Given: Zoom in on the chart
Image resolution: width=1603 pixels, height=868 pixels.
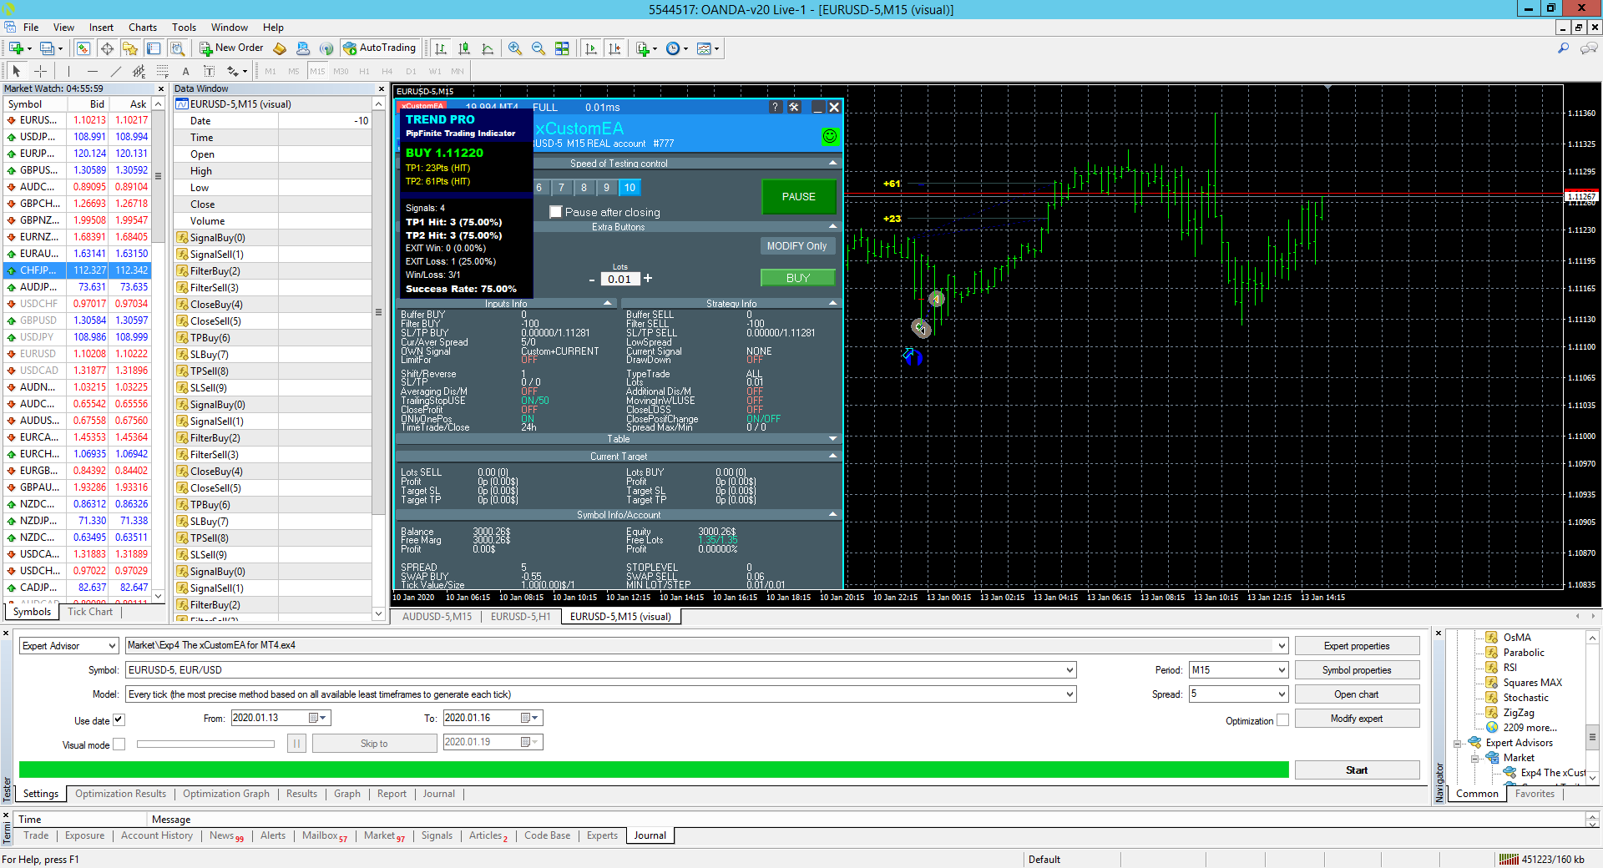Looking at the screenshot, I should [515, 48].
